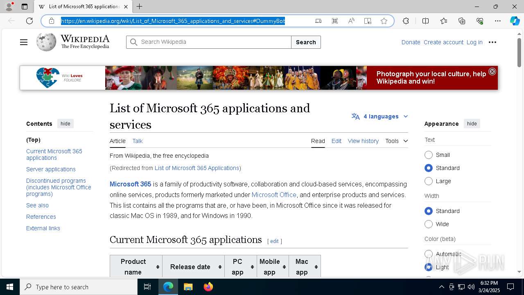Click in the Search Wikipedia field

tap(209, 42)
